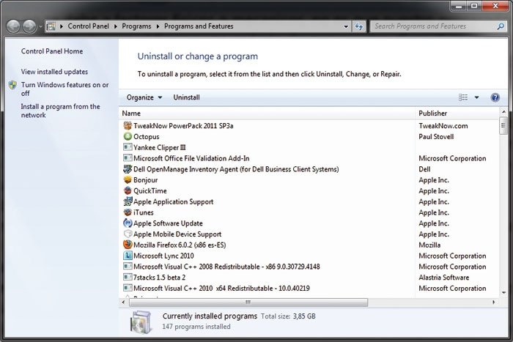The height and width of the screenshot is (342, 513).
Task: Click the Microsoft Lync 2010 icon
Action: [x=128, y=256]
